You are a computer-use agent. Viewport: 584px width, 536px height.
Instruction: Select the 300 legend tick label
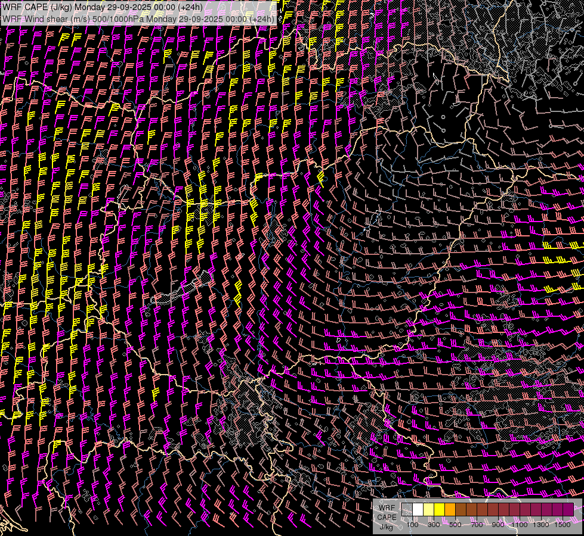point(434,525)
